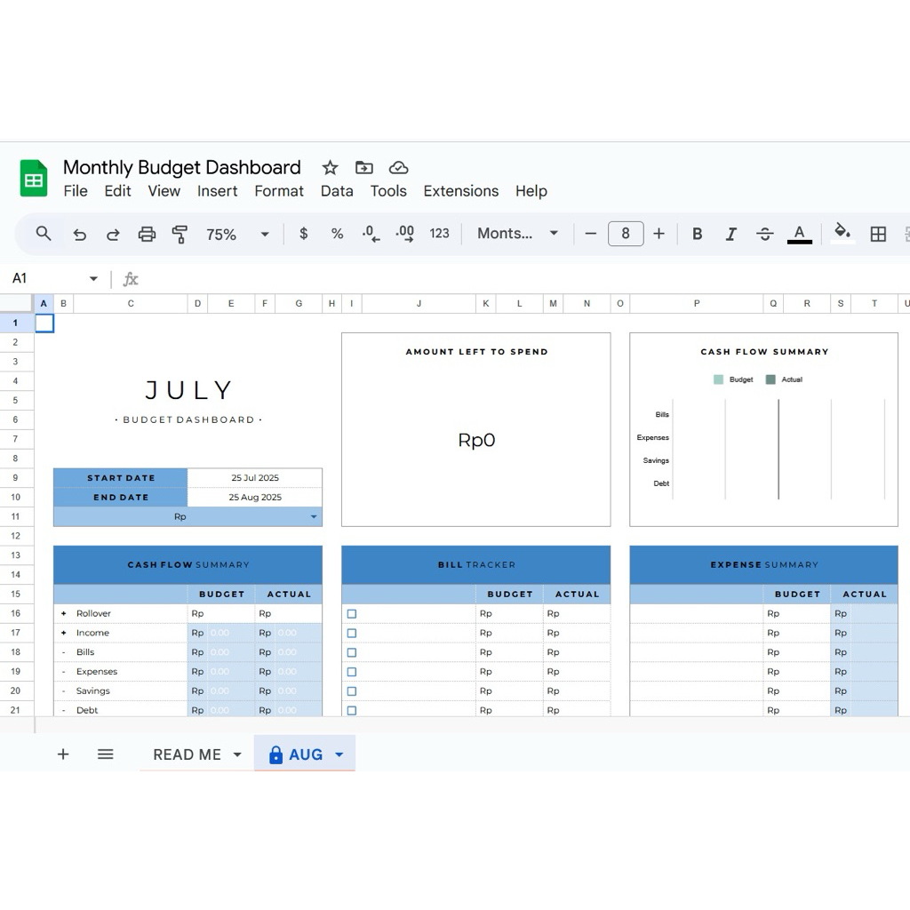Add a new sheet with the plus button
The image size is (910, 910).
tap(63, 754)
